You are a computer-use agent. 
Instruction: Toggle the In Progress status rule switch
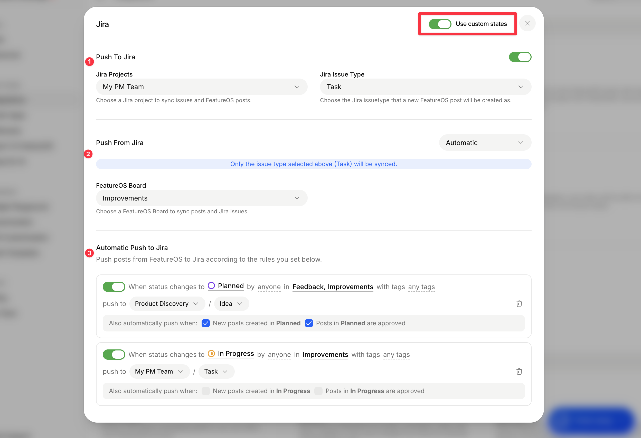tap(114, 355)
